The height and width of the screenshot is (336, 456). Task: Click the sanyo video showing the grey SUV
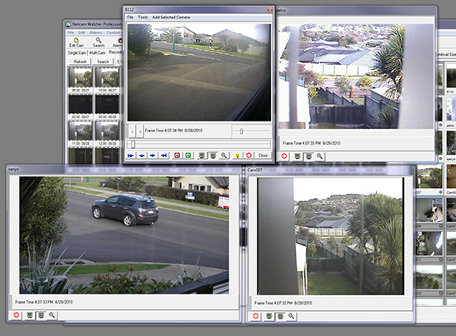pyautogui.click(x=124, y=235)
